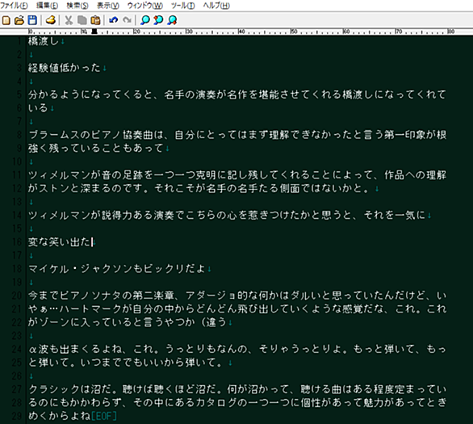Copy using the Copy toolbar icon

[x=82, y=20]
